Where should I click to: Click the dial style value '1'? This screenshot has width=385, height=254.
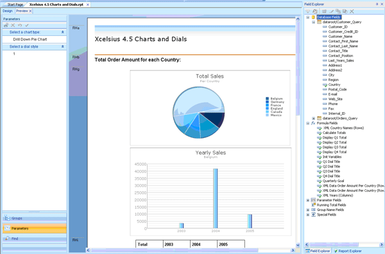[x=14, y=54]
